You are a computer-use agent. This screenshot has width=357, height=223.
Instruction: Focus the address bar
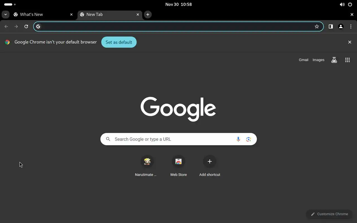178,26
